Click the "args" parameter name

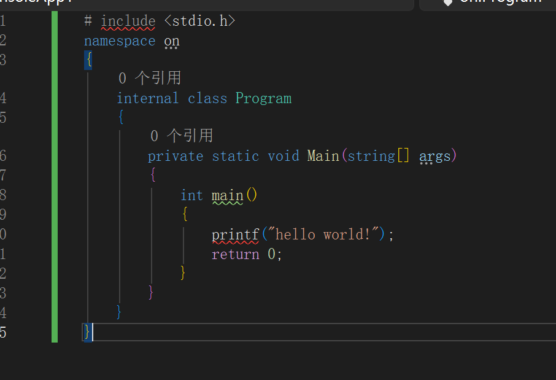[x=434, y=157]
